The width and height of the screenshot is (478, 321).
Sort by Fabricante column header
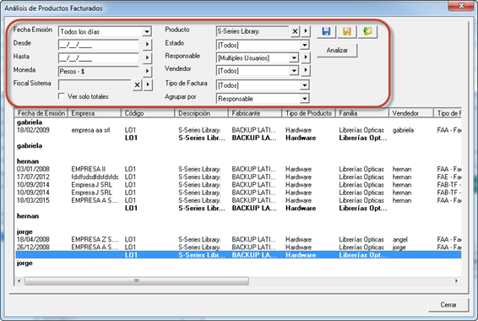[x=255, y=113]
